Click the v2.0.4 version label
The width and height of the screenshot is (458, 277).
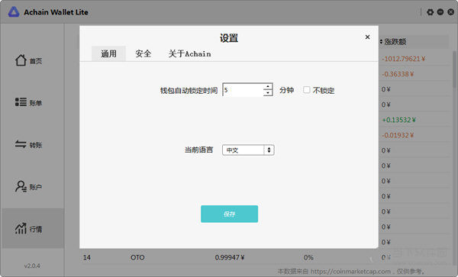(x=32, y=266)
